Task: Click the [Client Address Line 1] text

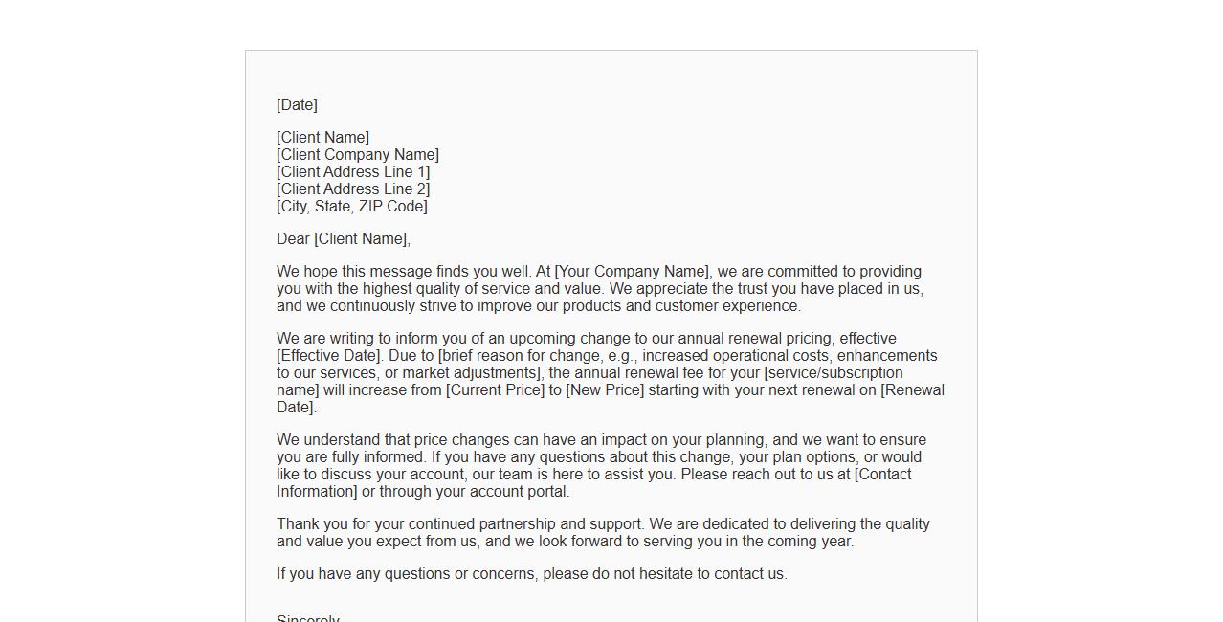Action: coord(353,172)
